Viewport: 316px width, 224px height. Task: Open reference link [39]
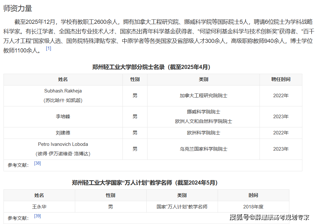[x=37, y=216]
